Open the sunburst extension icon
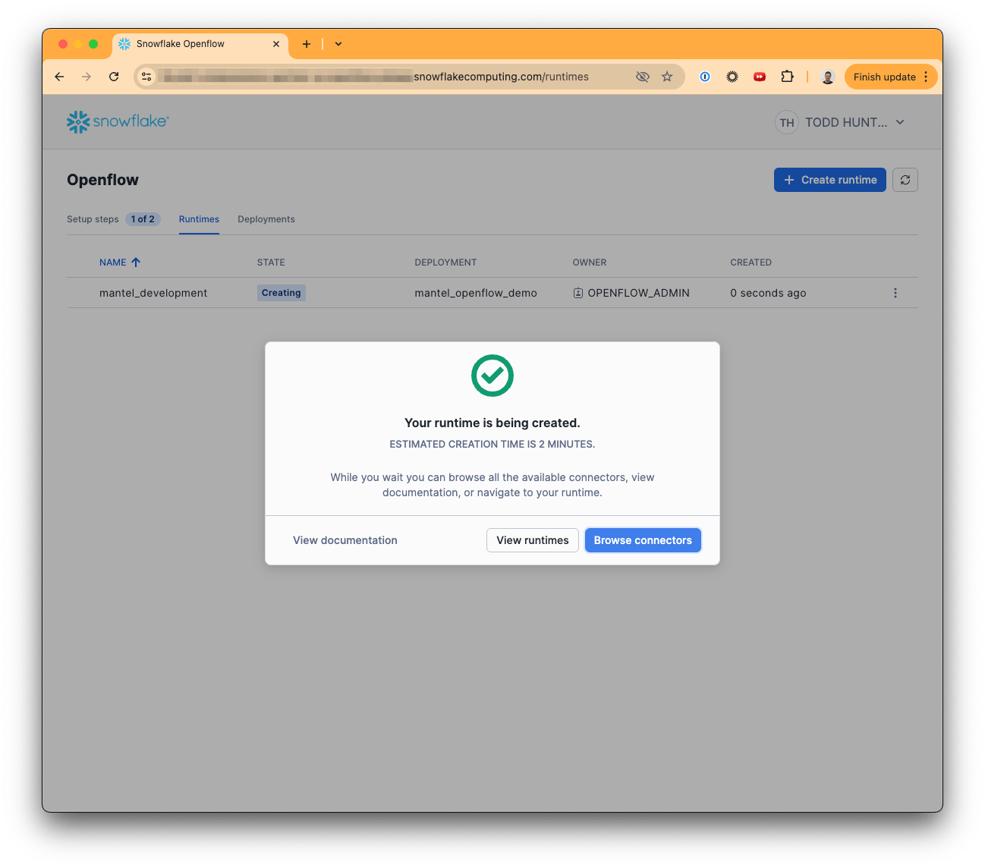Viewport: 985px width, 868px height. pos(732,77)
